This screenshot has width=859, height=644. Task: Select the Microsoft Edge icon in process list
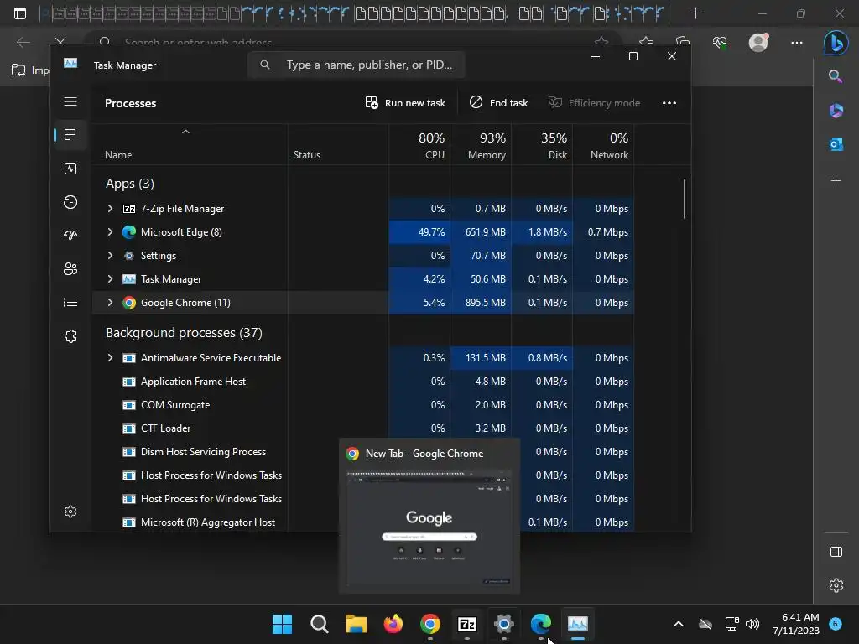[x=128, y=232]
